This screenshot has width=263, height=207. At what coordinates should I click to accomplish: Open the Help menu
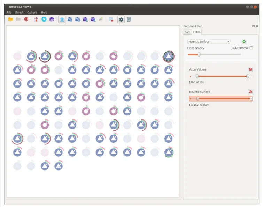click(44, 13)
